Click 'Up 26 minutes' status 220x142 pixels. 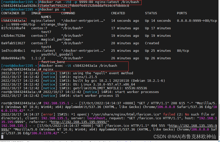[158, 58]
